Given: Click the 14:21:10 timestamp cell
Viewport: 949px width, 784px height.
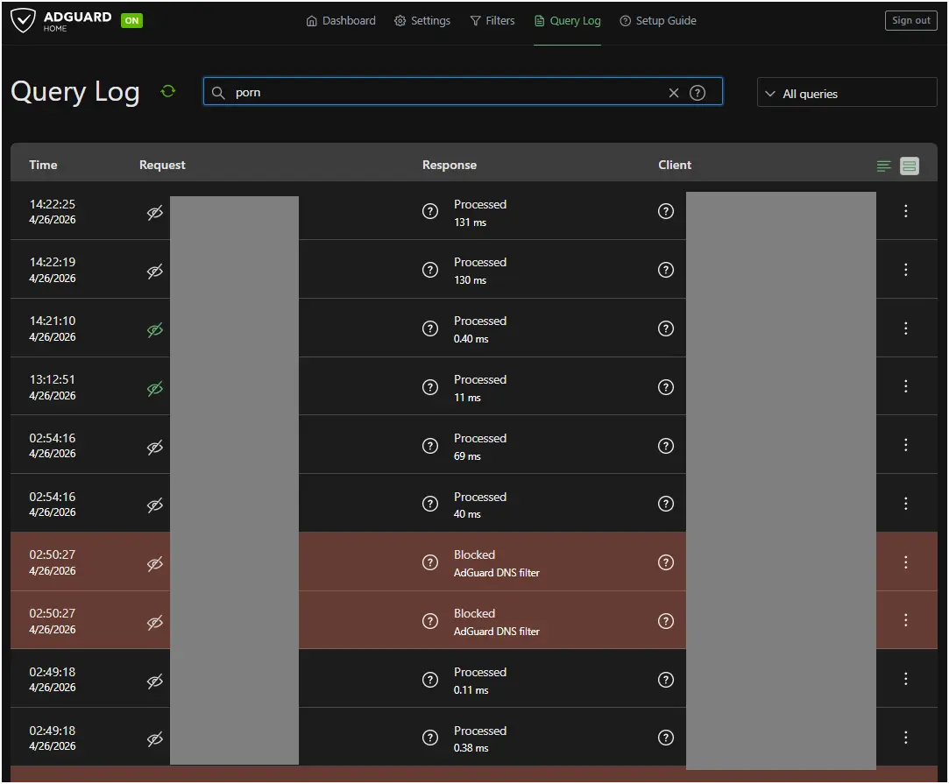Looking at the screenshot, I should click(53, 328).
